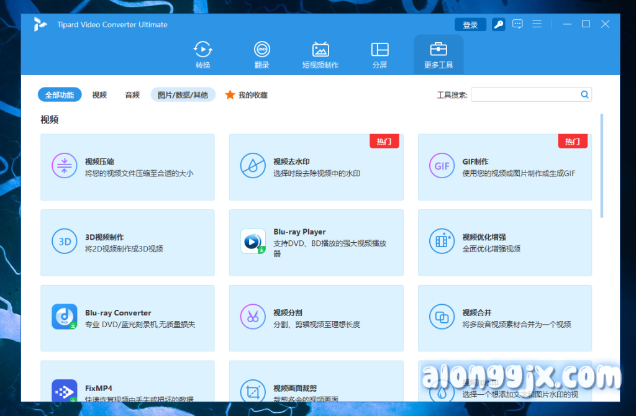Switch to the 转换 (Convert) tab

[x=203, y=55]
